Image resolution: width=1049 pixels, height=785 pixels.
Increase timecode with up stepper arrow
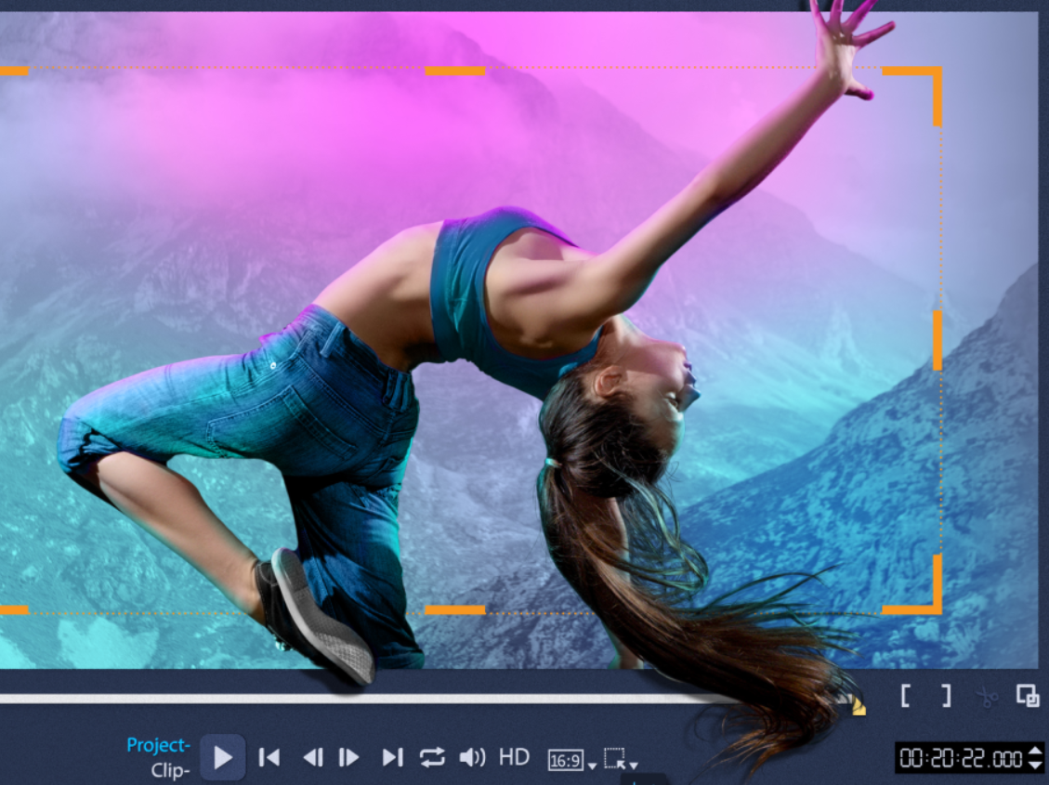[1036, 751]
